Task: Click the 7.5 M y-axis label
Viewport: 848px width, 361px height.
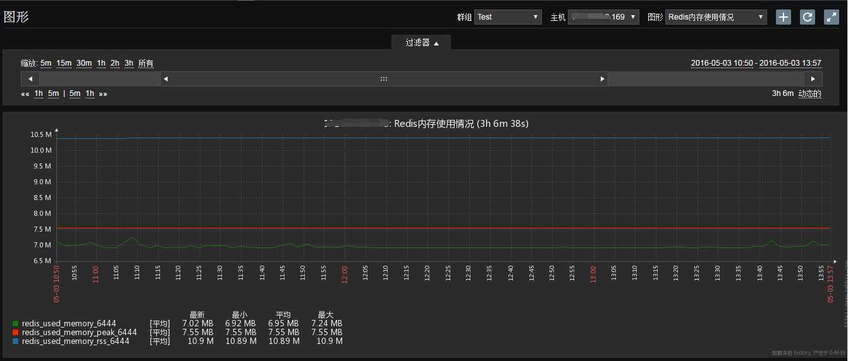Action: (x=42, y=229)
